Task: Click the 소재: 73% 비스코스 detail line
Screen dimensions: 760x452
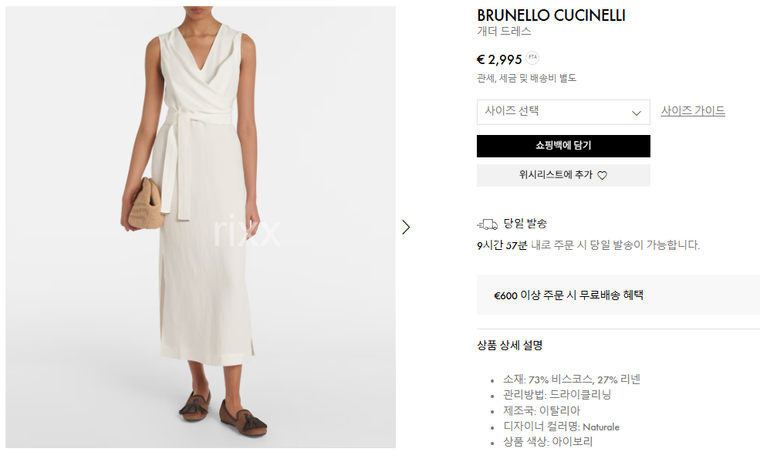Action: (572, 379)
